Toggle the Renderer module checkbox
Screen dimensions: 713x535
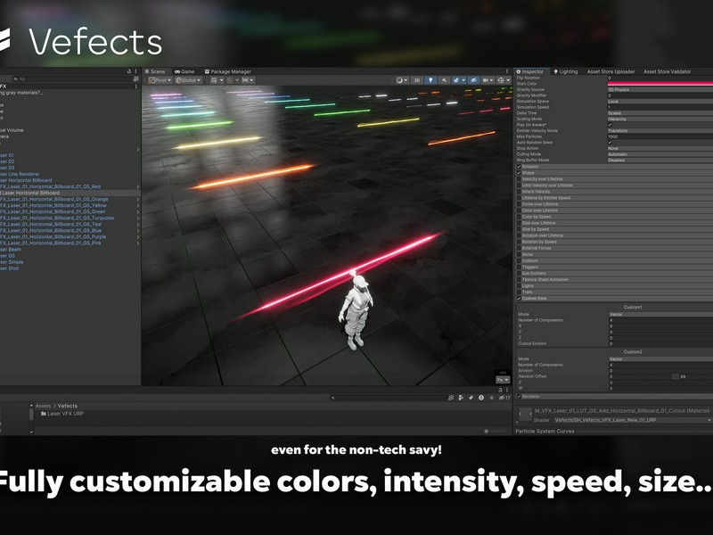[x=519, y=396]
